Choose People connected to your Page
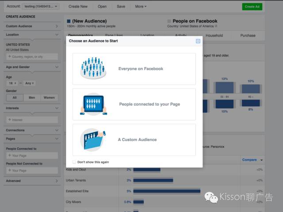283x212 pixels. (134, 104)
